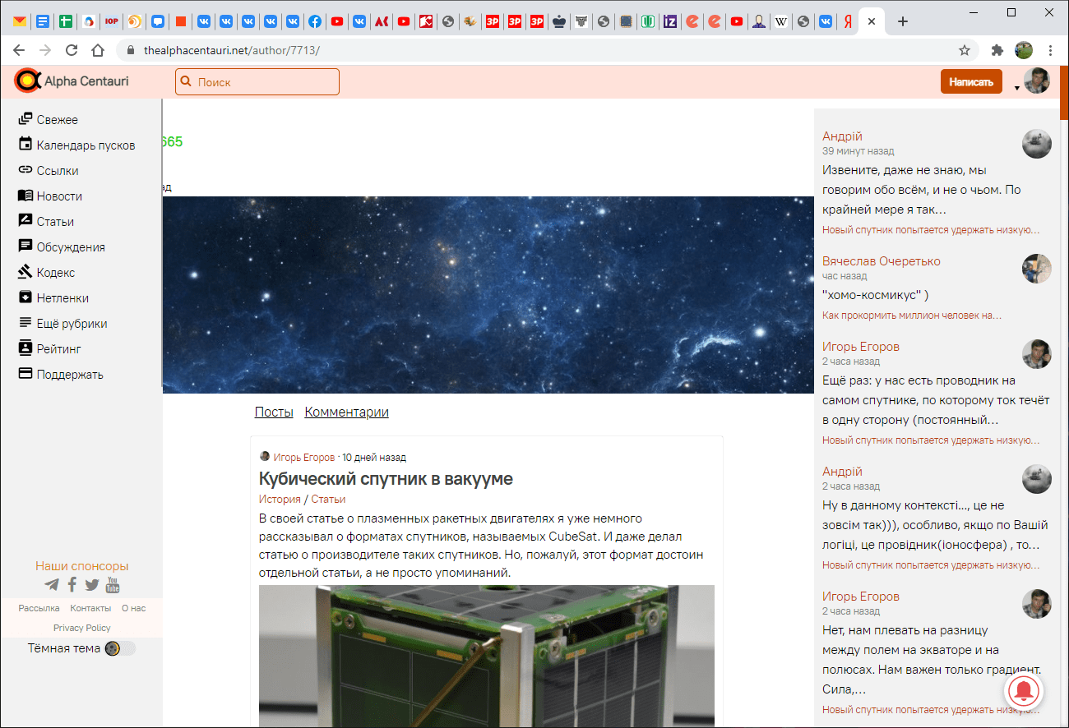This screenshot has width=1069, height=728.
Task: Click the red notification bell icon
Action: (1024, 692)
